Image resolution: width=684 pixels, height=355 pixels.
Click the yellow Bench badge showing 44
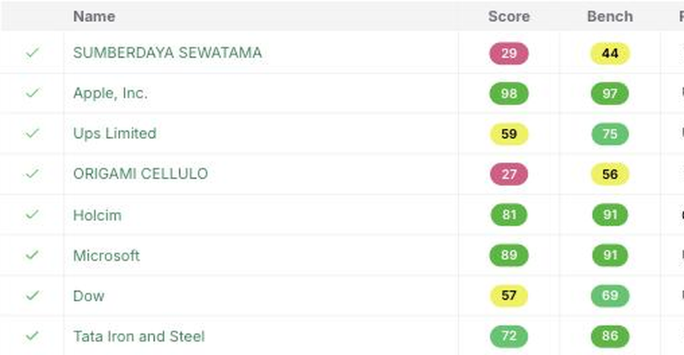point(610,53)
